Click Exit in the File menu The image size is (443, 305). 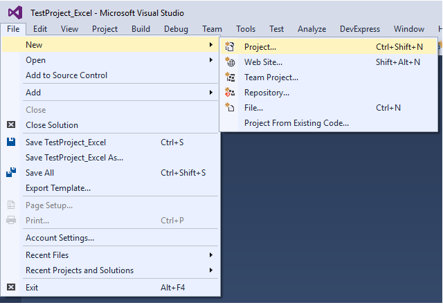[32, 288]
